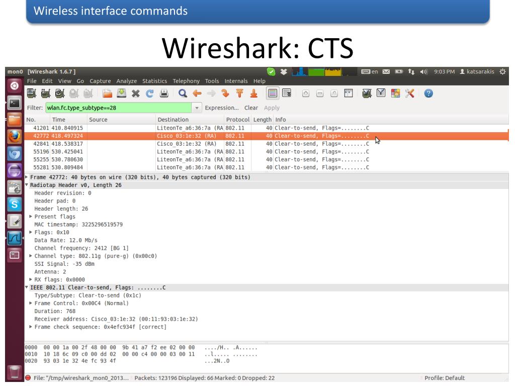Stop the running capture icon
Viewport: 515px width, 386px height.
click(74, 93)
